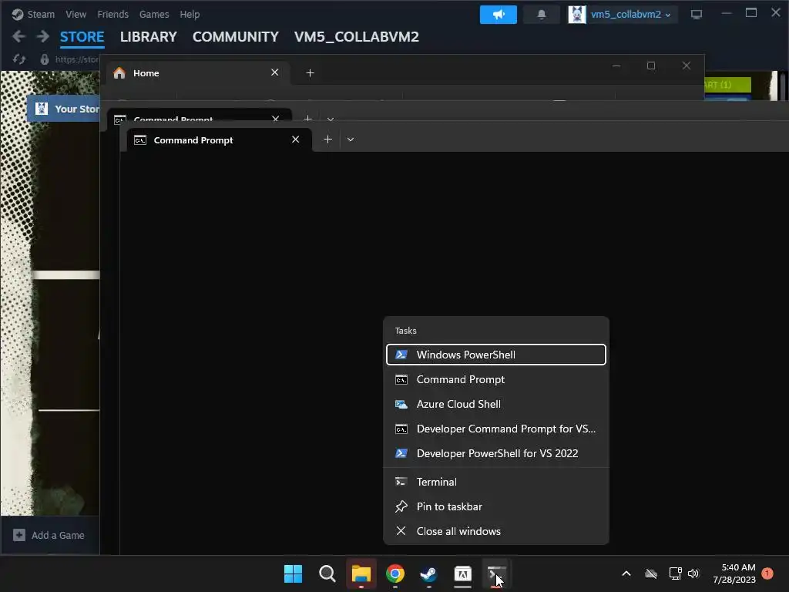The height and width of the screenshot is (592, 789).
Task: Click Steam address bar lock icon
Action: coord(44,59)
